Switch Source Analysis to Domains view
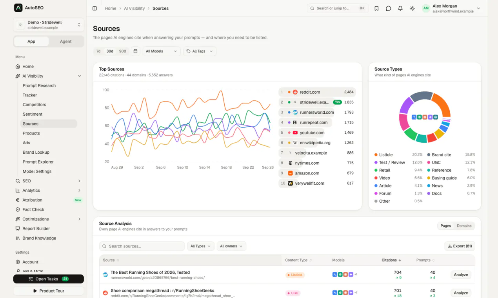The width and height of the screenshot is (498, 298). click(464, 226)
